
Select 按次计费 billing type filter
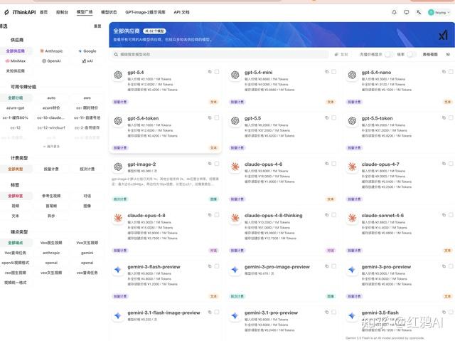click(x=87, y=169)
